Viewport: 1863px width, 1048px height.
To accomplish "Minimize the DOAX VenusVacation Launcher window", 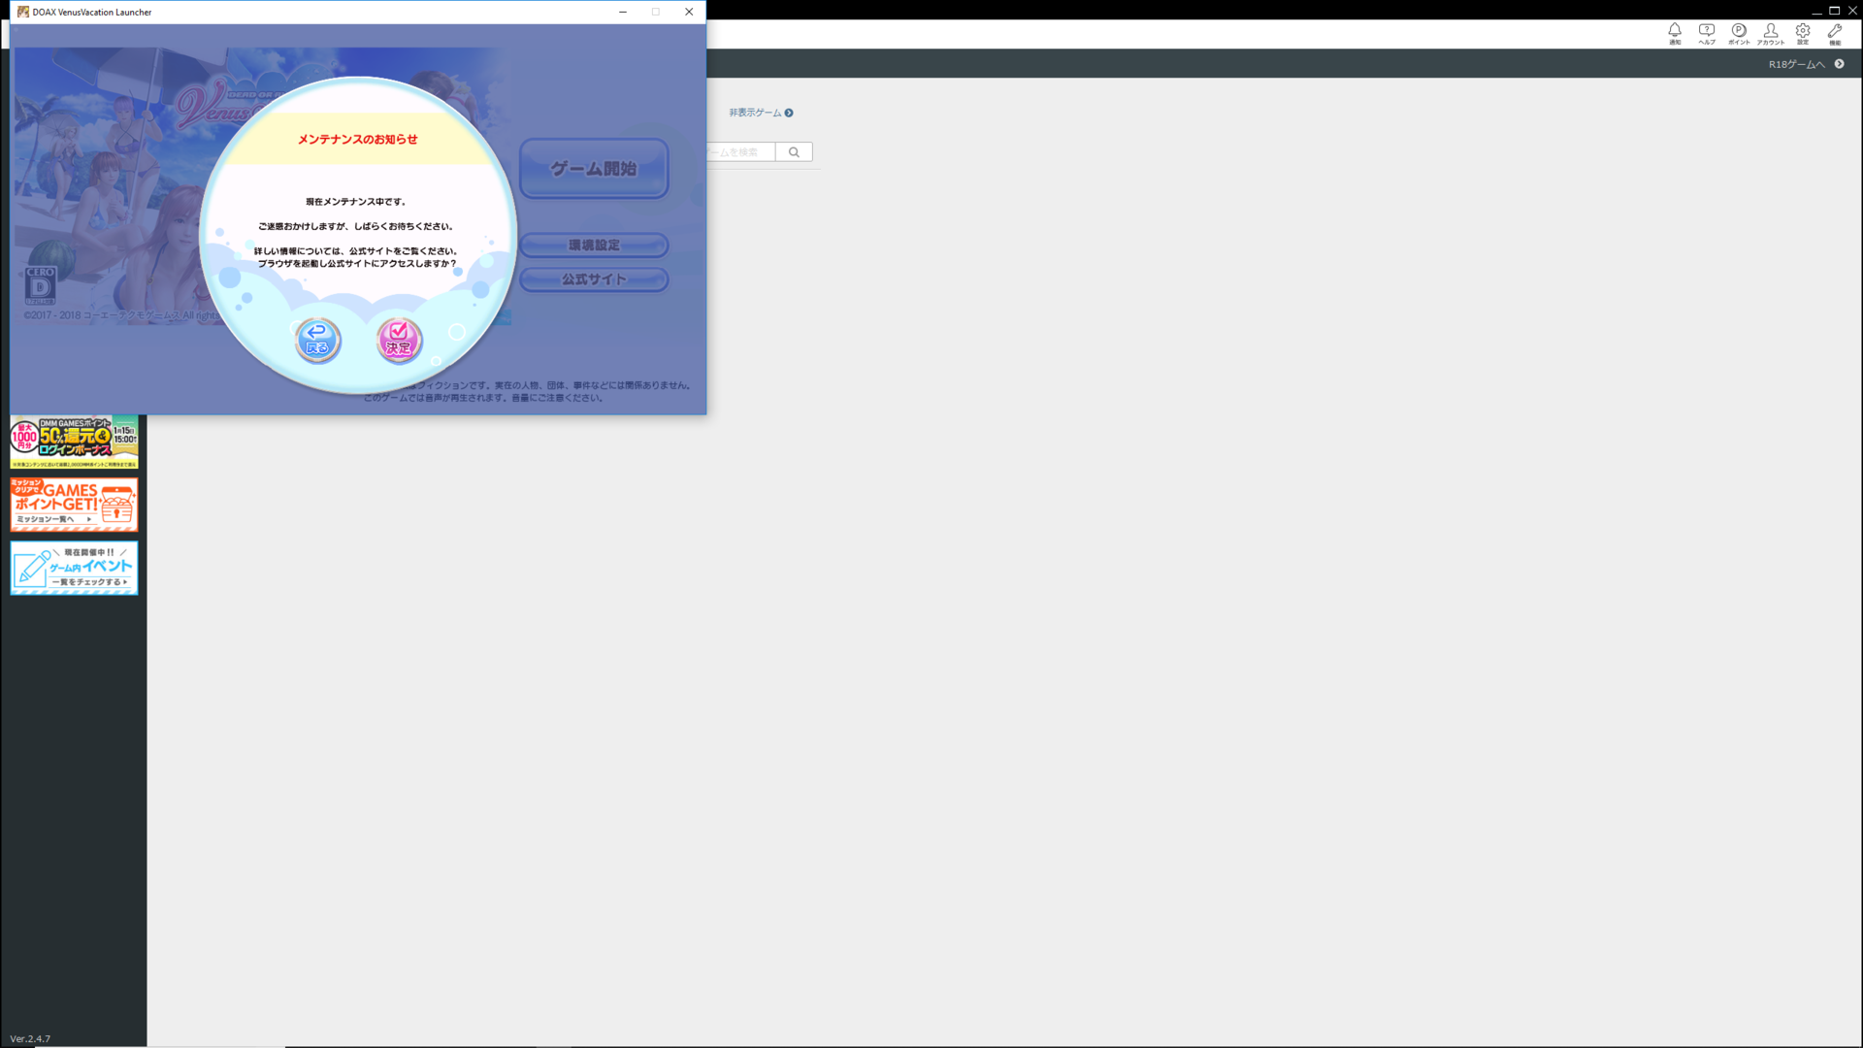I will tap(623, 12).
